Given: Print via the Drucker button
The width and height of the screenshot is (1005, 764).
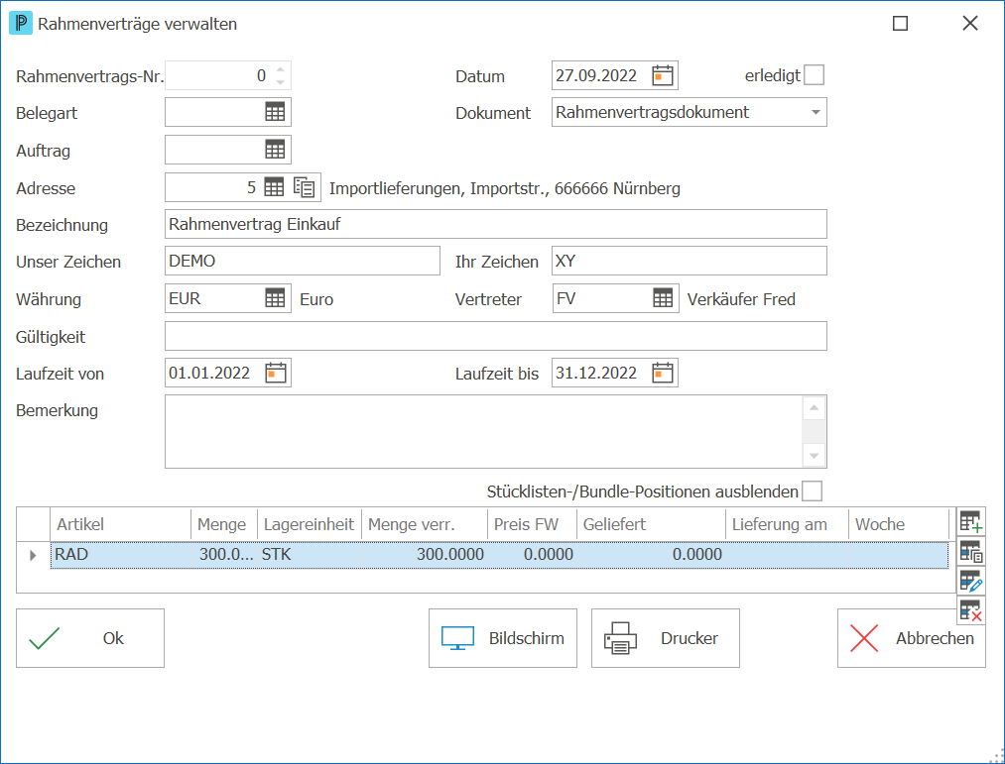Looking at the screenshot, I should pyautogui.click(x=666, y=638).
